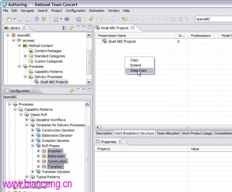Open the New wizard dropdown arrow

pos(14,19)
